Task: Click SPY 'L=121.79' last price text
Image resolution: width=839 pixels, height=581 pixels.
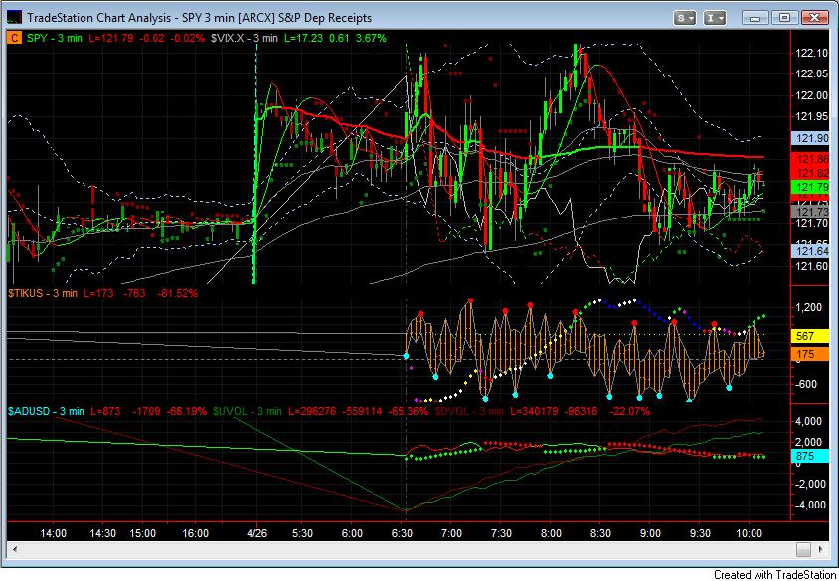Action: pos(110,38)
